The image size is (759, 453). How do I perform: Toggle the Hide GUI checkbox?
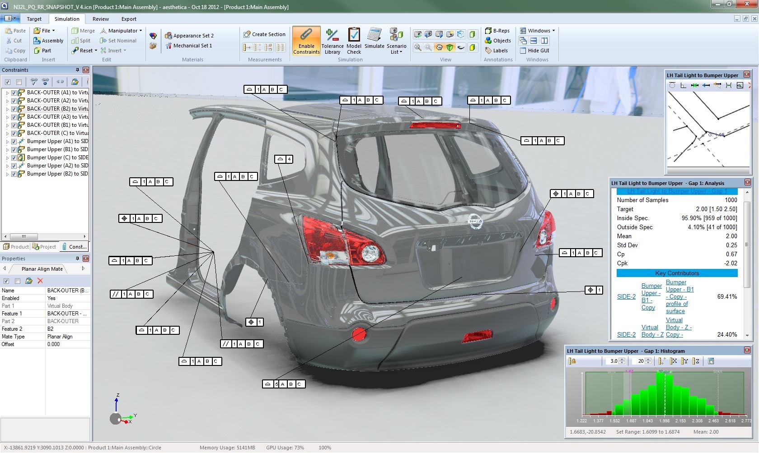(x=523, y=51)
